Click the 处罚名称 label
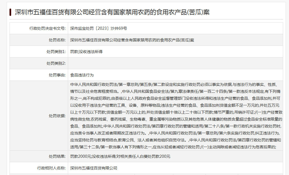The width and height of the screenshot is (289, 175). (57, 40)
